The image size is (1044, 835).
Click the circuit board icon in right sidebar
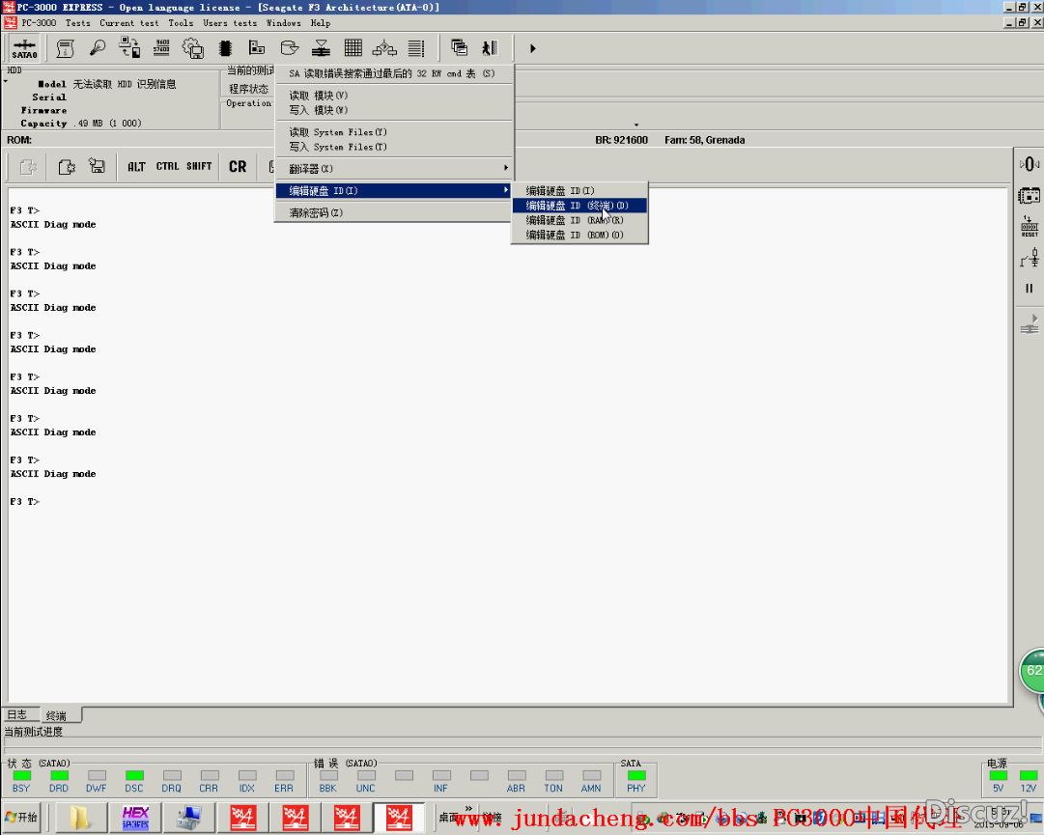pos(1030,196)
